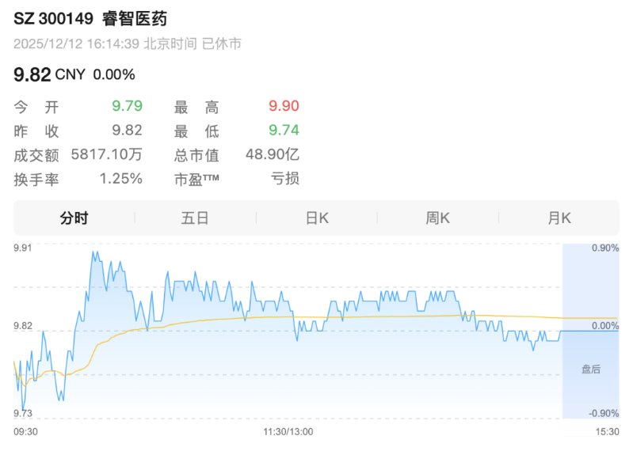Click the stock title SZ 300149 睿智医药
This screenshot has width=633, height=451.
pos(90,18)
